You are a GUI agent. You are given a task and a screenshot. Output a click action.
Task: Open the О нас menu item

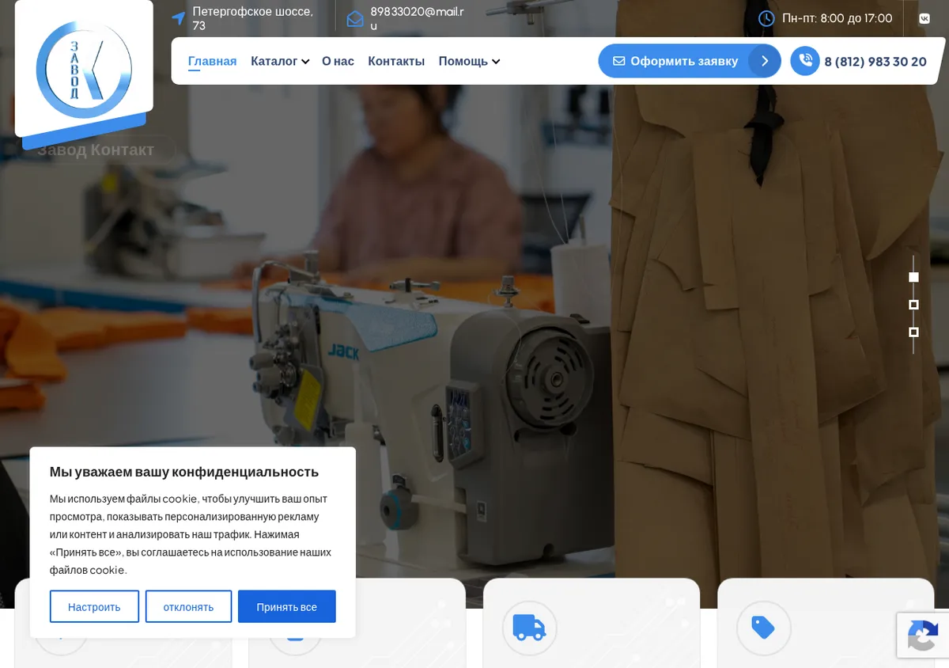(338, 61)
